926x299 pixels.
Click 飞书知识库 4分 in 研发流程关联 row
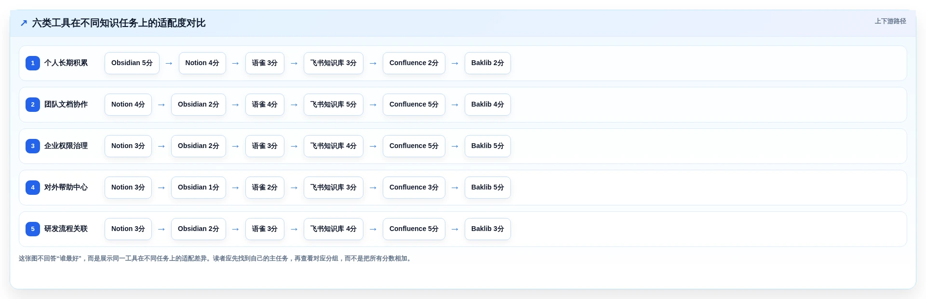tap(334, 229)
